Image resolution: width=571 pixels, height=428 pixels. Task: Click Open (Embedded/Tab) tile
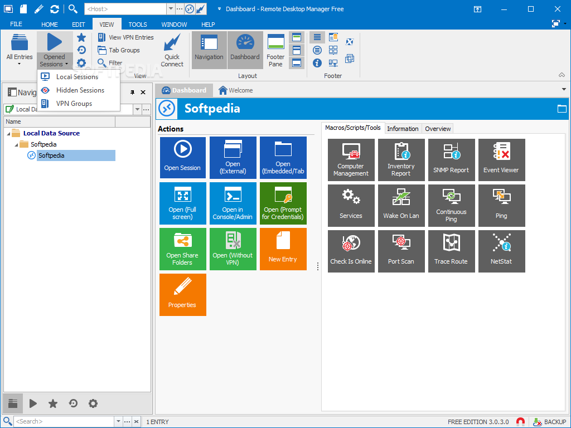(x=283, y=158)
